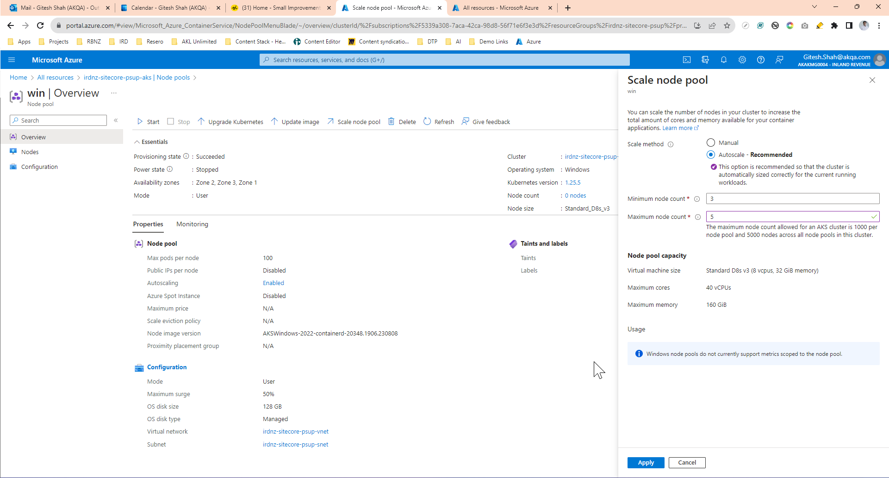This screenshot has width=889, height=478.
Task: Click Update image in the command bar
Action: coord(295,122)
